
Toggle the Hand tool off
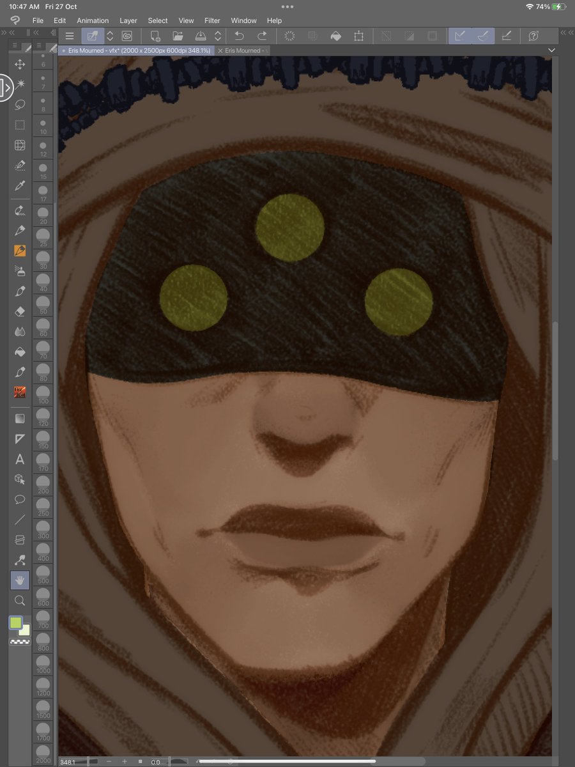(x=19, y=580)
